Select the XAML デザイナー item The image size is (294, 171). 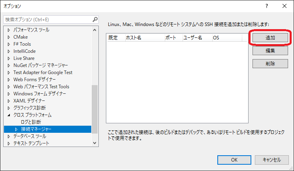(x=29, y=101)
